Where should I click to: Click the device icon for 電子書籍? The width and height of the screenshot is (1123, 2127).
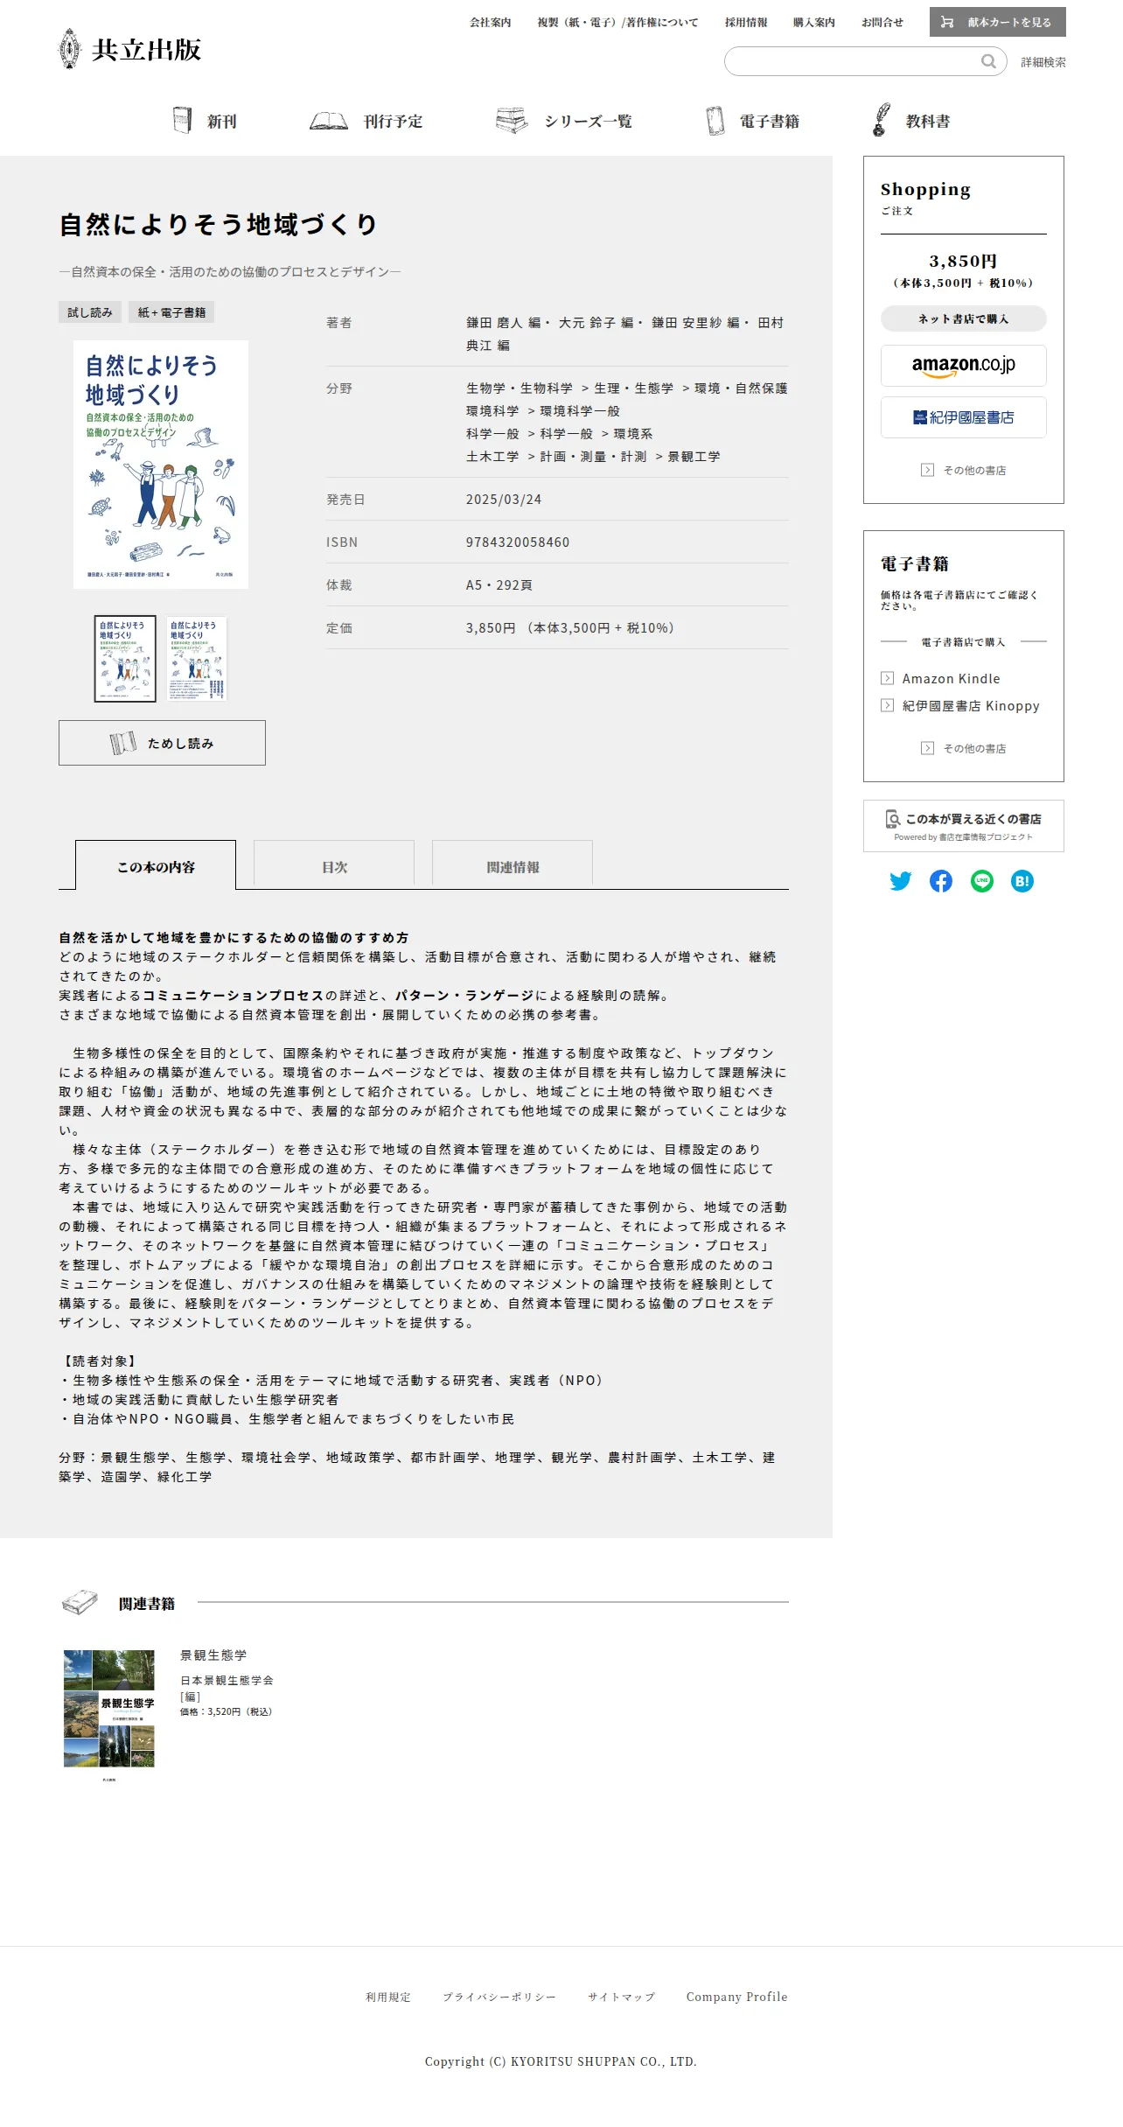pos(715,121)
